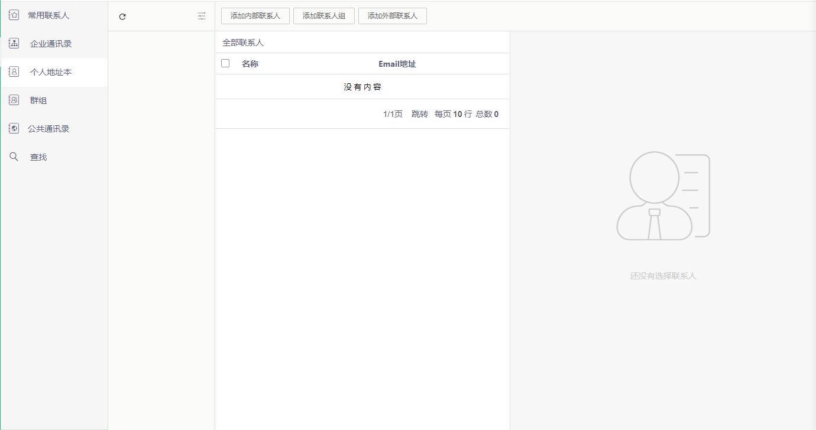Select the 全部联系人 heading
The image size is (816, 430).
243,43
